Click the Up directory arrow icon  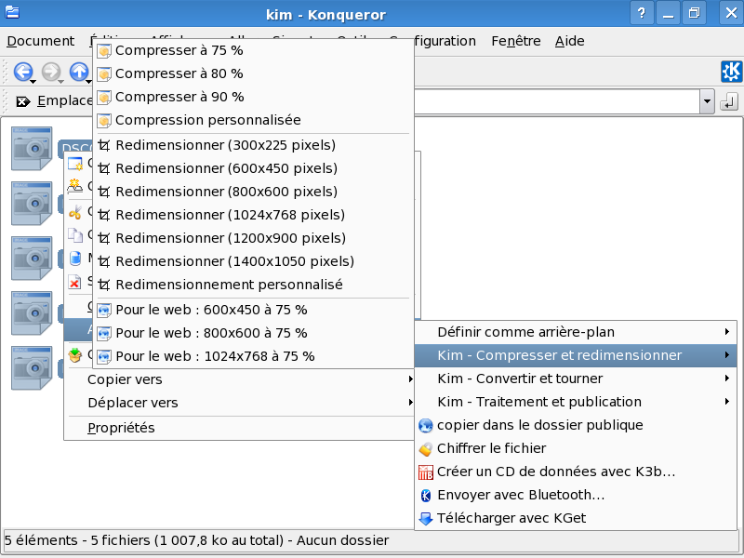79,72
